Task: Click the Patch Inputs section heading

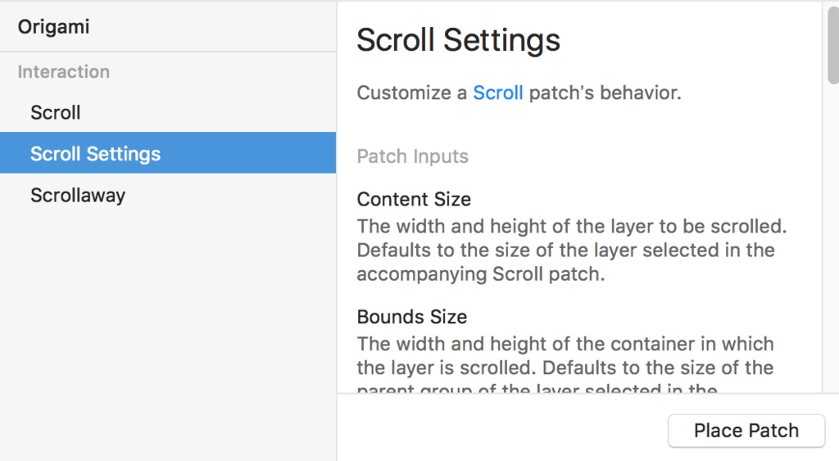Action: pos(413,156)
